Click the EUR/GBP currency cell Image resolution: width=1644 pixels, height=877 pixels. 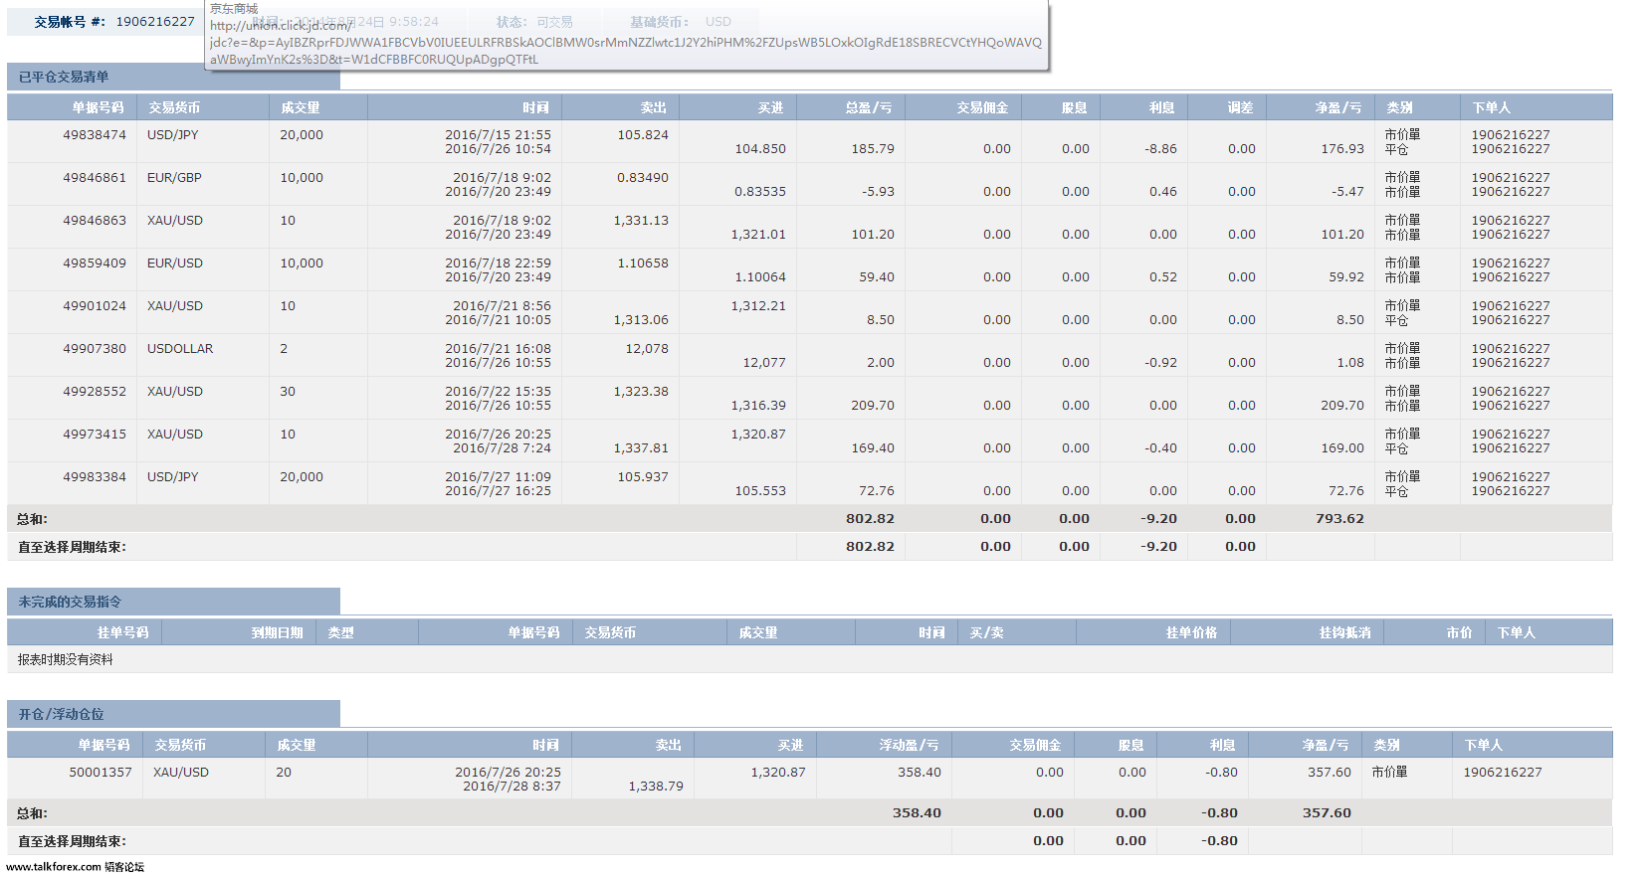tap(174, 178)
